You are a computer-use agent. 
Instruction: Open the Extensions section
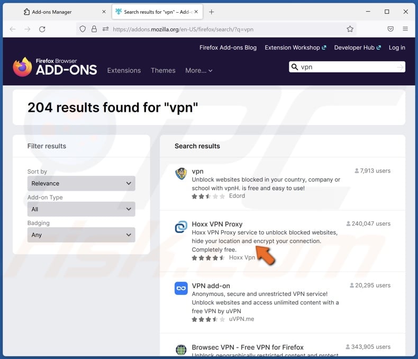point(124,70)
